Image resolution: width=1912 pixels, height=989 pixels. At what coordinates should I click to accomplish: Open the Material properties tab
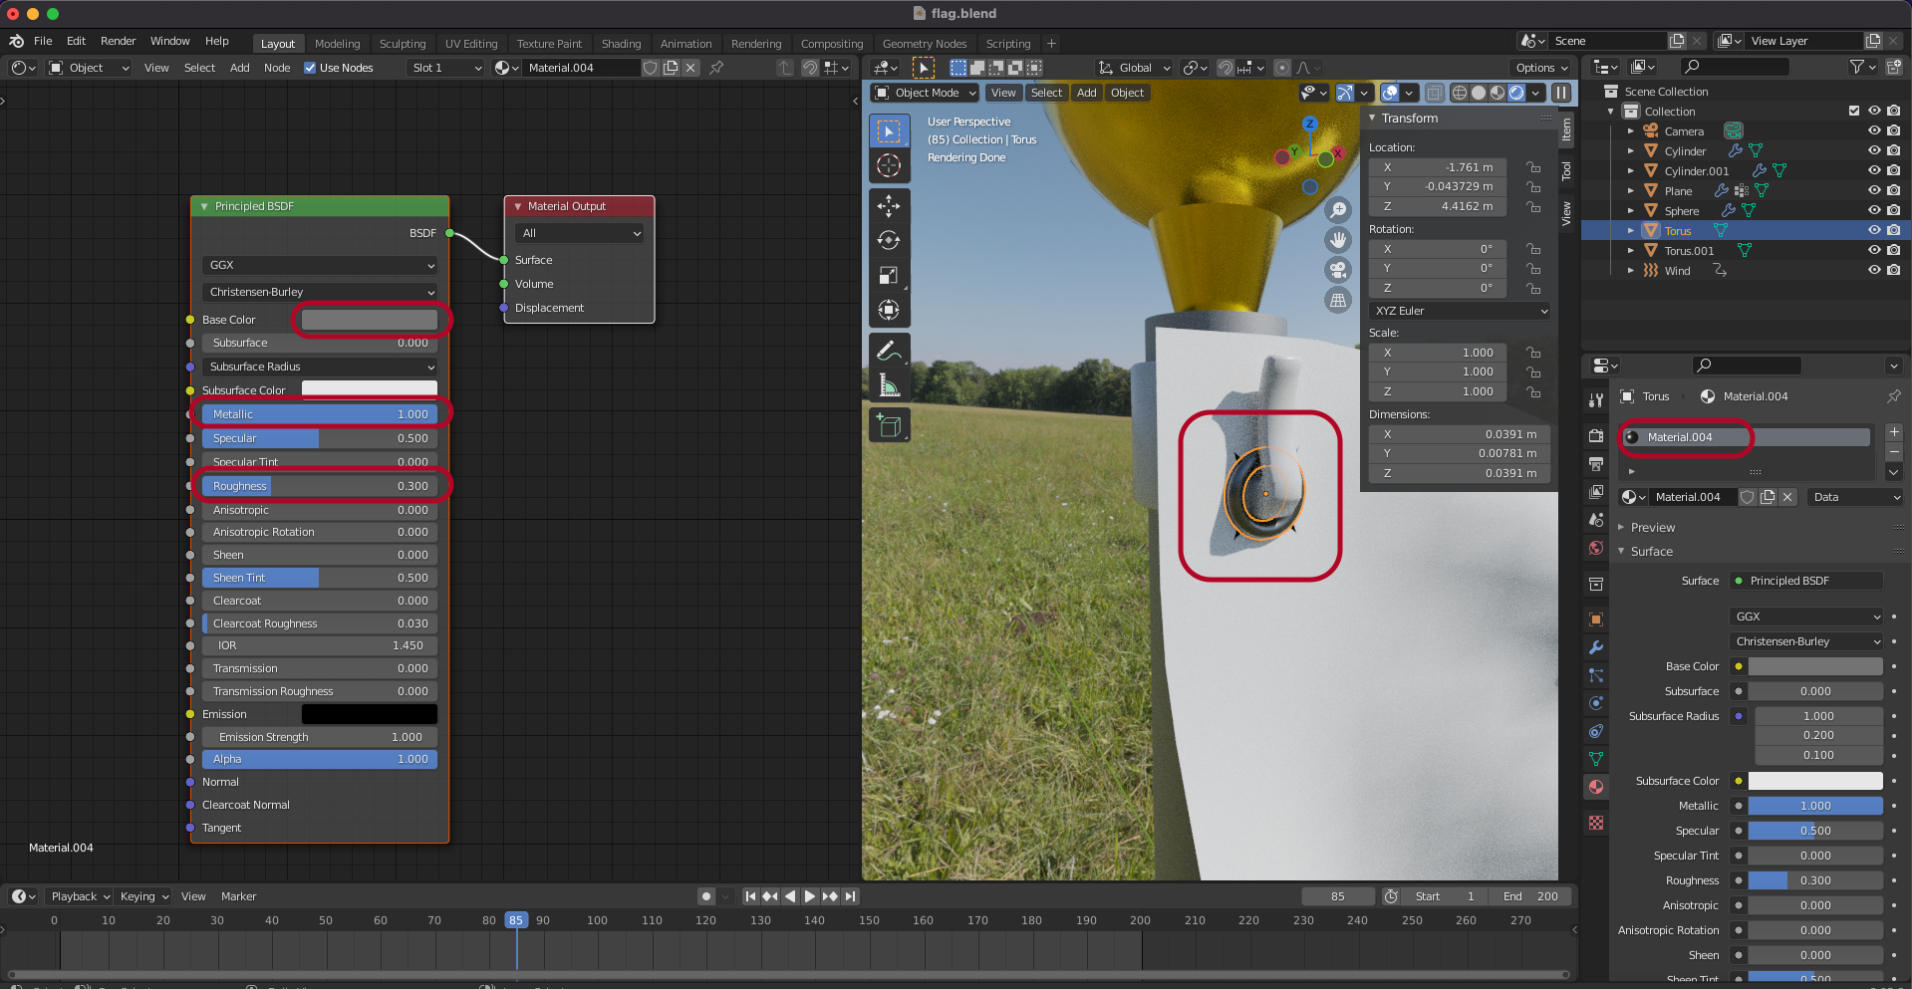pos(1596,787)
